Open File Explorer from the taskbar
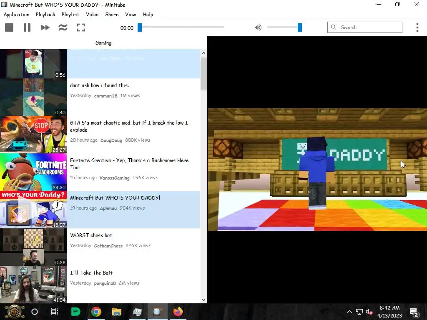The width and height of the screenshot is (427, 320). pos(117,312)
